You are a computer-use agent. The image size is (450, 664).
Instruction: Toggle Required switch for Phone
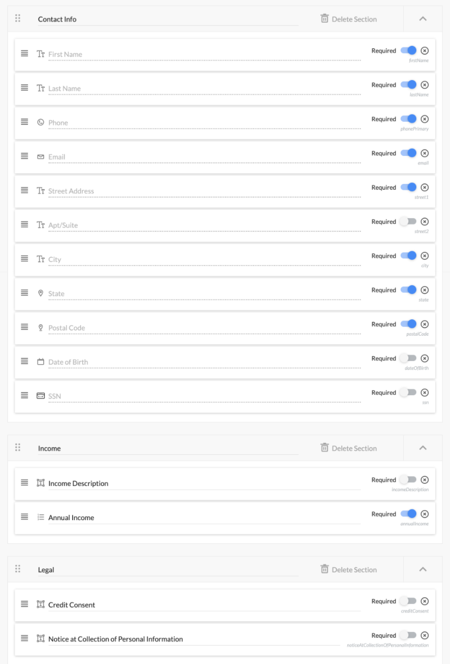pyautogui.click(x=408, y=119)
